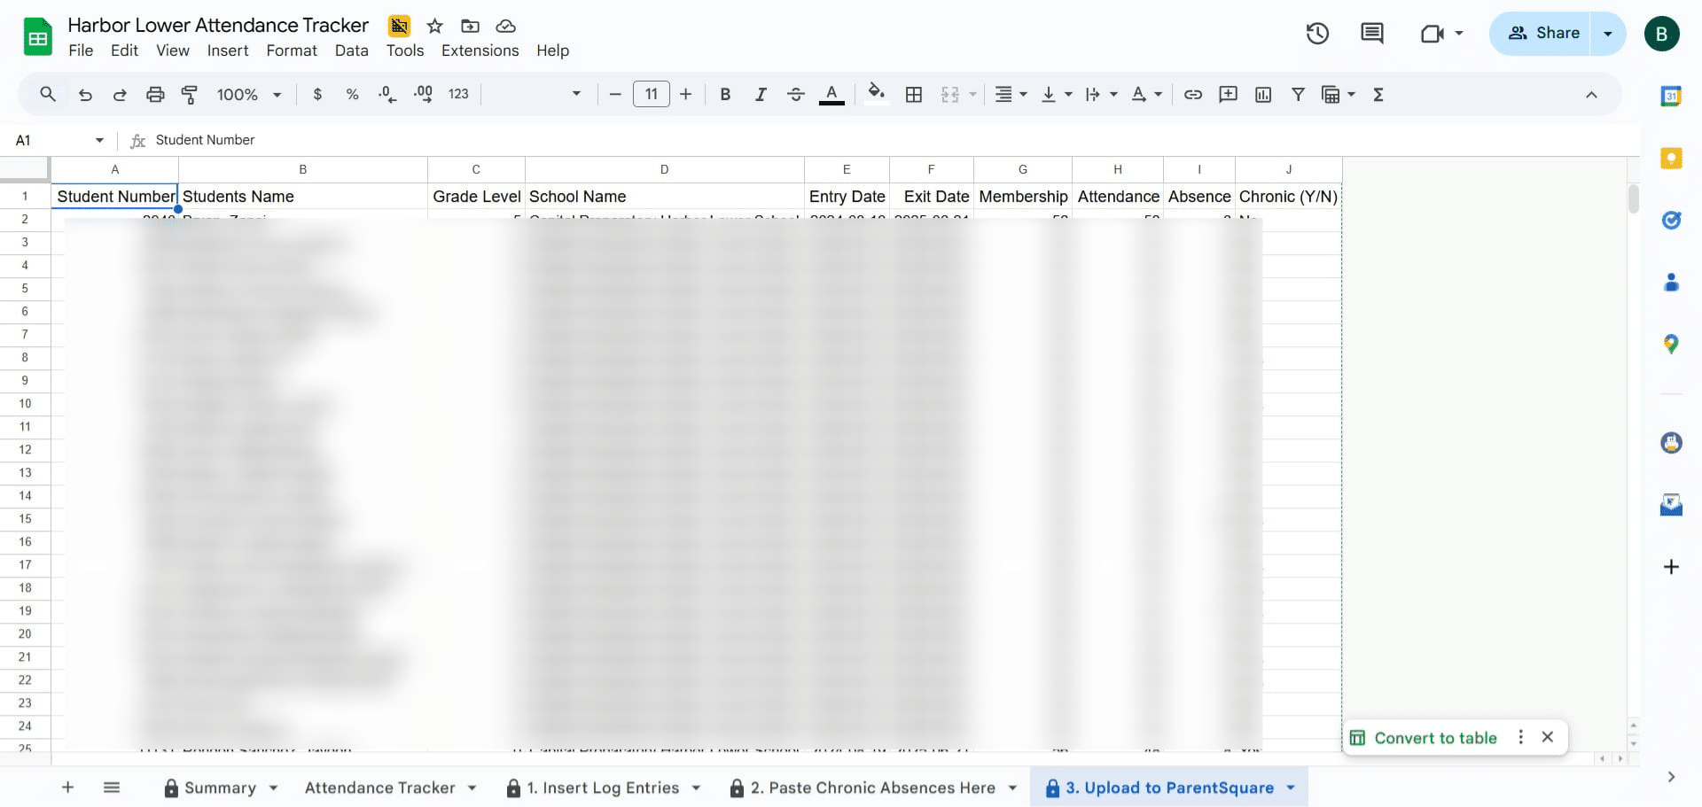Open the horizontal align dropdown
Screen dimensions: 1702x807
[1011, 94]
